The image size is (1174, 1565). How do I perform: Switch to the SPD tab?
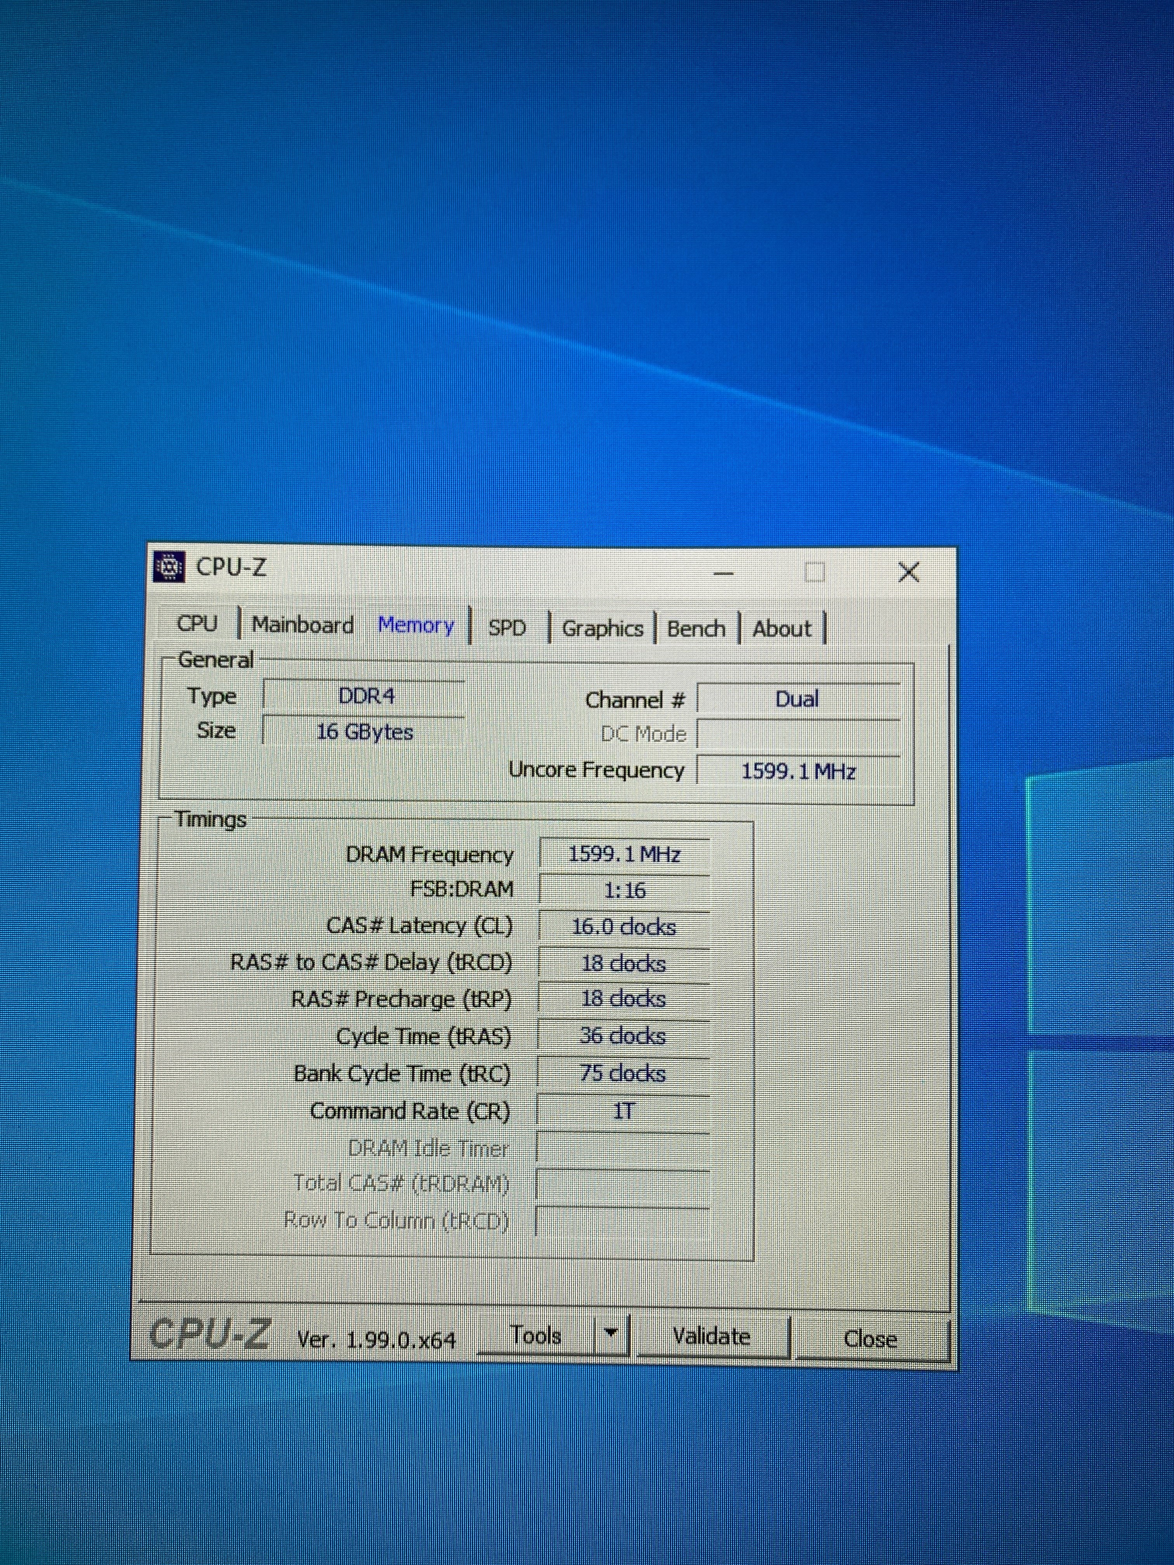pyautogui.click(x=507, y=628)
